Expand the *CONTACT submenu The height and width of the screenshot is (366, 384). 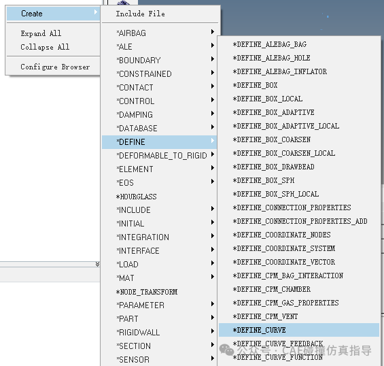tap(160, 87)
